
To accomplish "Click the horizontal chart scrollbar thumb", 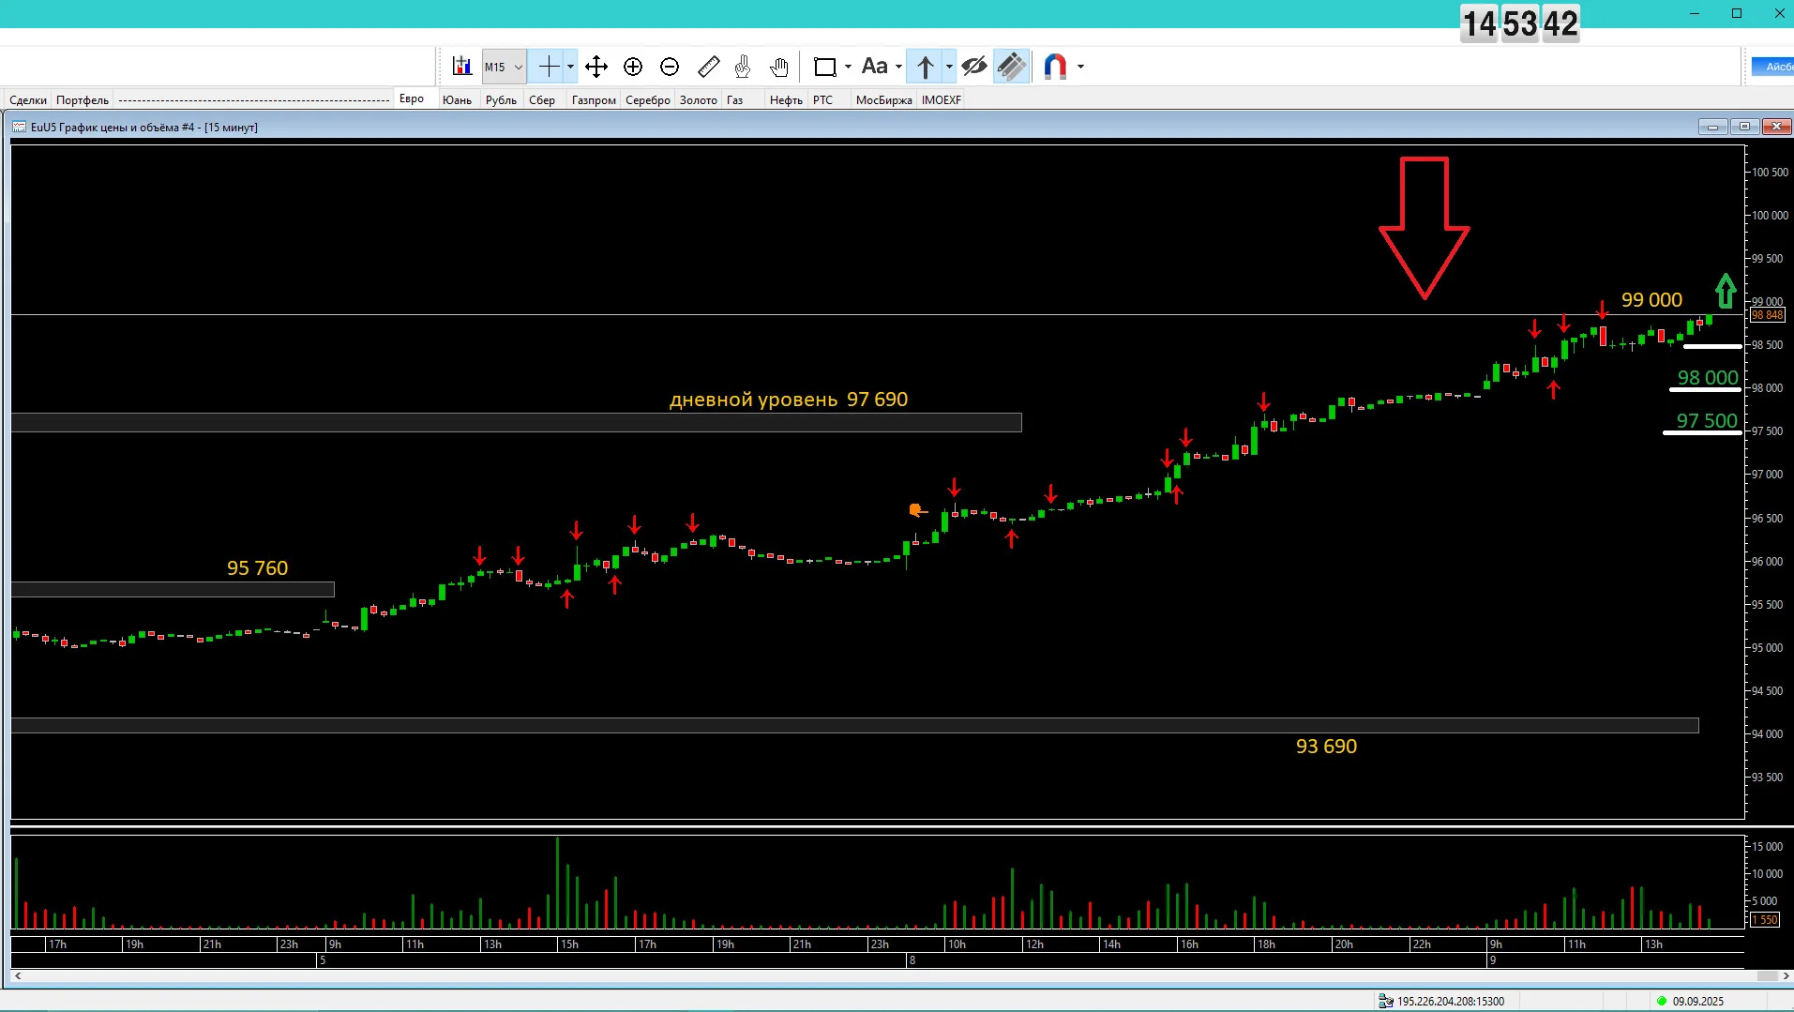I will (1767, 976).
